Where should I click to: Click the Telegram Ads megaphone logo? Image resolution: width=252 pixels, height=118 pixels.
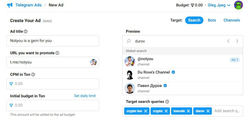pos(10,5)
